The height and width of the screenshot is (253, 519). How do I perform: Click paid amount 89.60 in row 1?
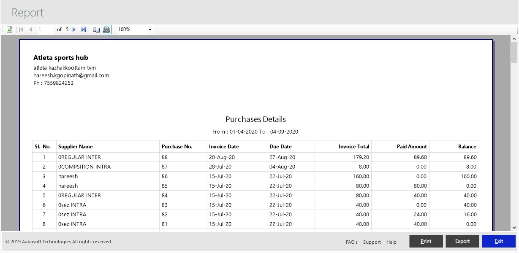(x=420, y=157)
